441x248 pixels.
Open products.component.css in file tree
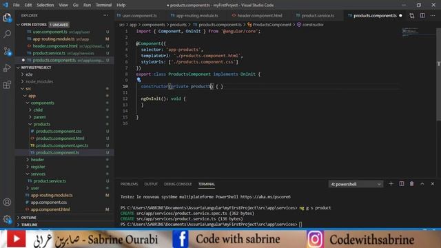[x=59, y=132]
